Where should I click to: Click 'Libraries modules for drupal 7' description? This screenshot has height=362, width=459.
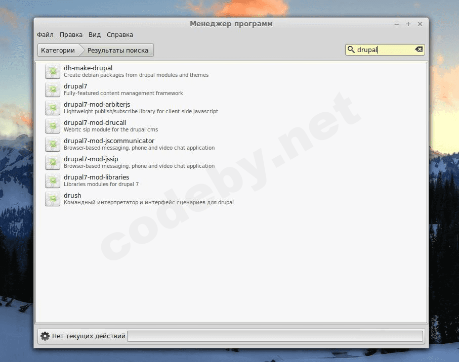point(101,184)
